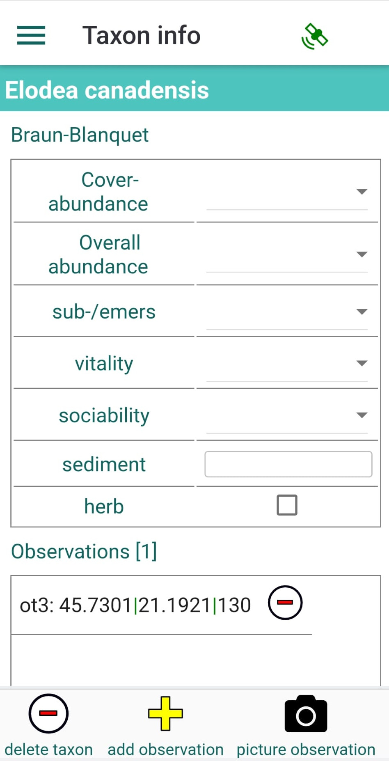Image resolution: width=389 pixels, height=761 pixels.
Task: Tap the green GPS satellite icon
Action: click(315, 37)
